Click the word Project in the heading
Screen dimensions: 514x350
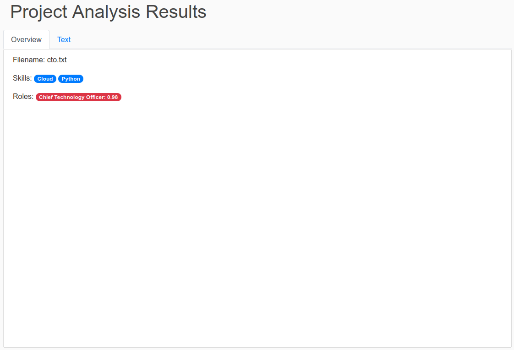(x=38, y=12)
